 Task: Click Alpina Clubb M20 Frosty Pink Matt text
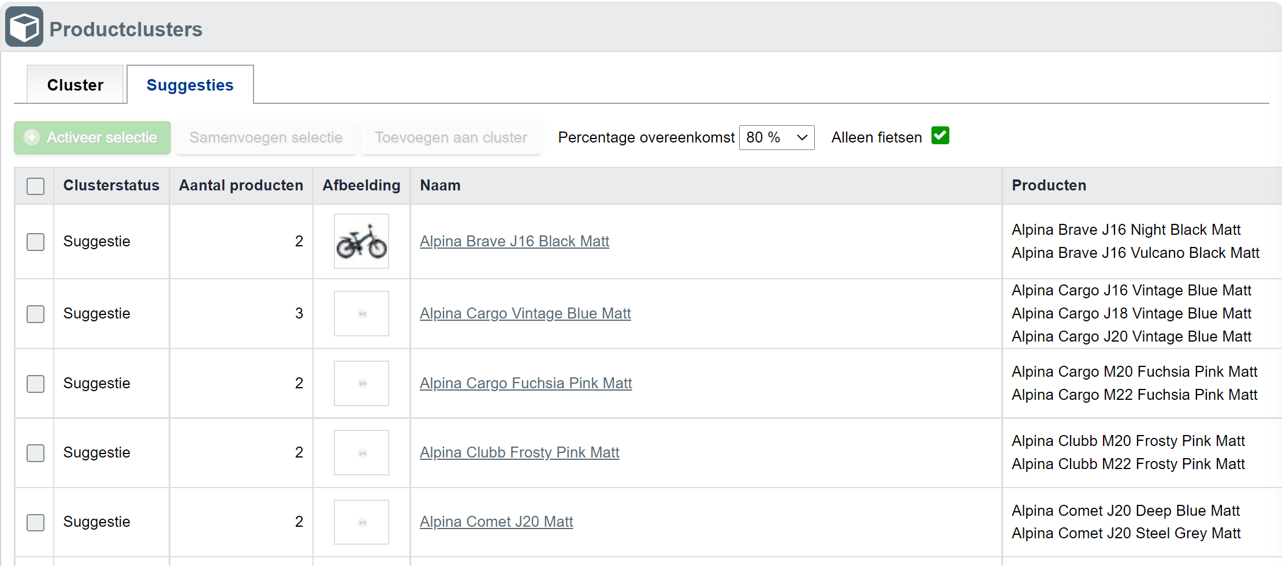point(1128,441)
